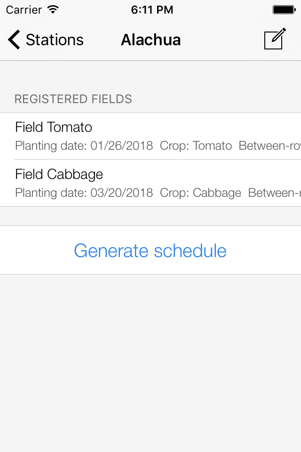Tap Between-row text in Cabbage row
The height and width of the screenshot is (452, 301).
click(274, 193)
